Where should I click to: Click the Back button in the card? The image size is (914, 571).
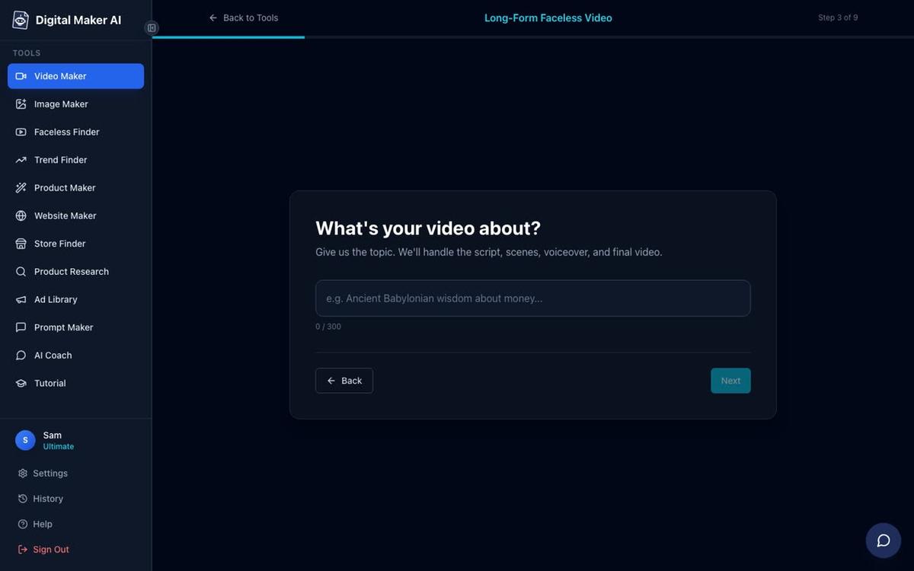click(344, 381)
